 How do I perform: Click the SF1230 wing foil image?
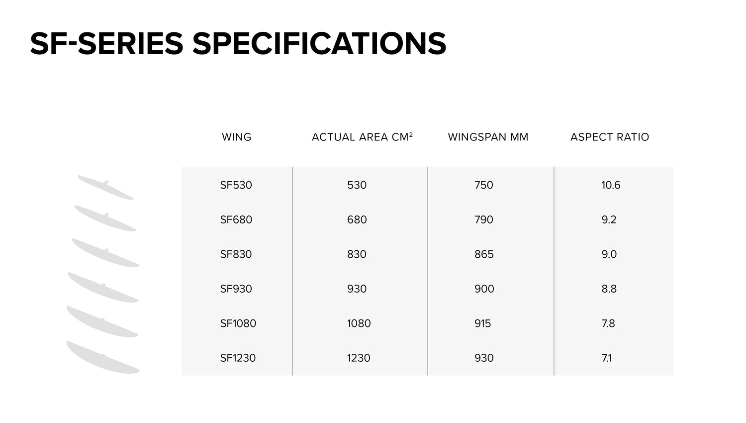tap(103, 358)
